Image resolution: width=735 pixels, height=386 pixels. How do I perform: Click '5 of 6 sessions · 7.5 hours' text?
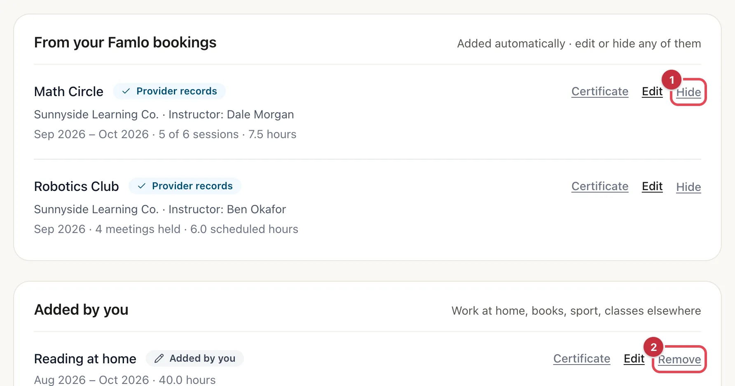(x=227, y=134)
